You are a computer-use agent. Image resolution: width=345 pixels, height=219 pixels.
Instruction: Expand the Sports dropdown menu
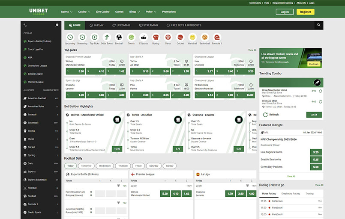tap(66, 12)
